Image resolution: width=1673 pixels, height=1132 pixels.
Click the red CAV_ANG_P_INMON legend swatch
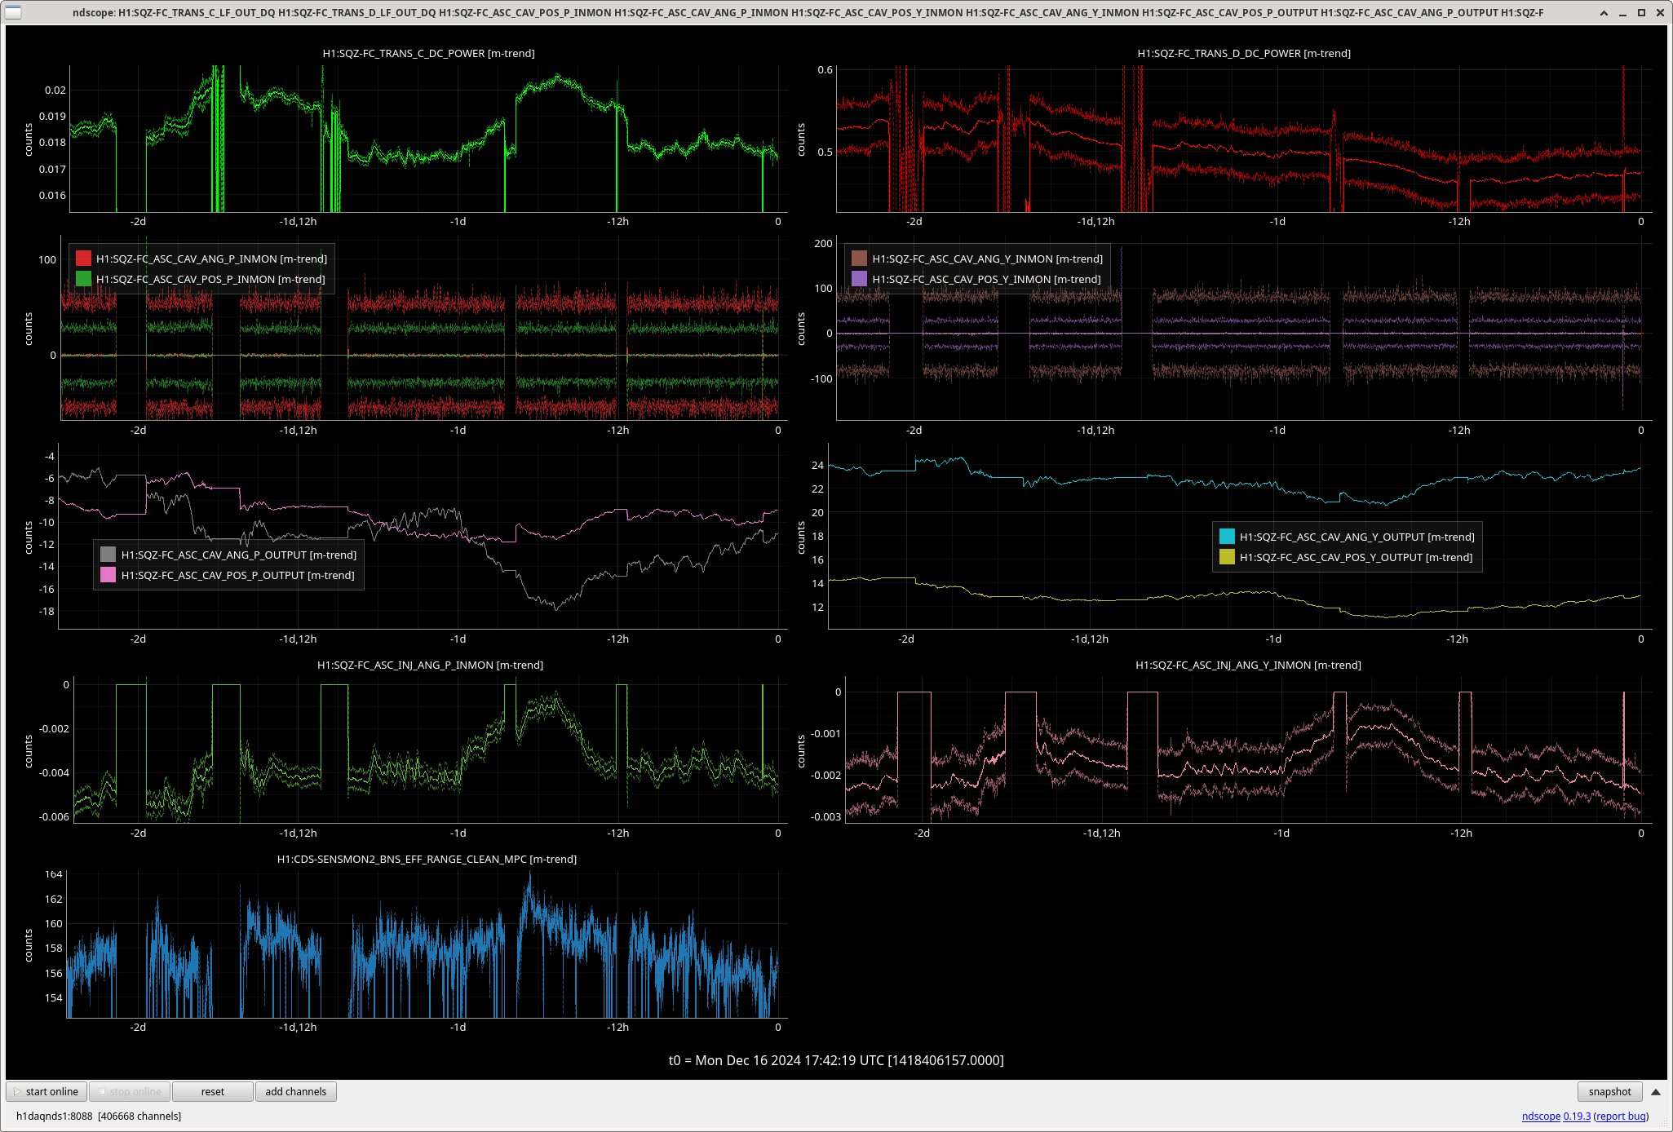83,259
